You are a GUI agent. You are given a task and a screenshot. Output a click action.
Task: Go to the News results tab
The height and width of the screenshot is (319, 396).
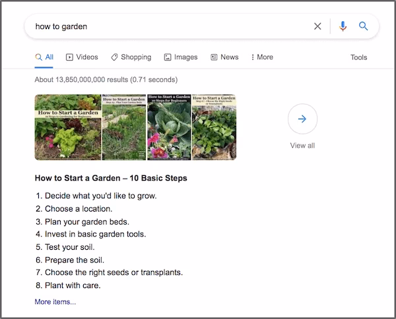click(224, 57)
